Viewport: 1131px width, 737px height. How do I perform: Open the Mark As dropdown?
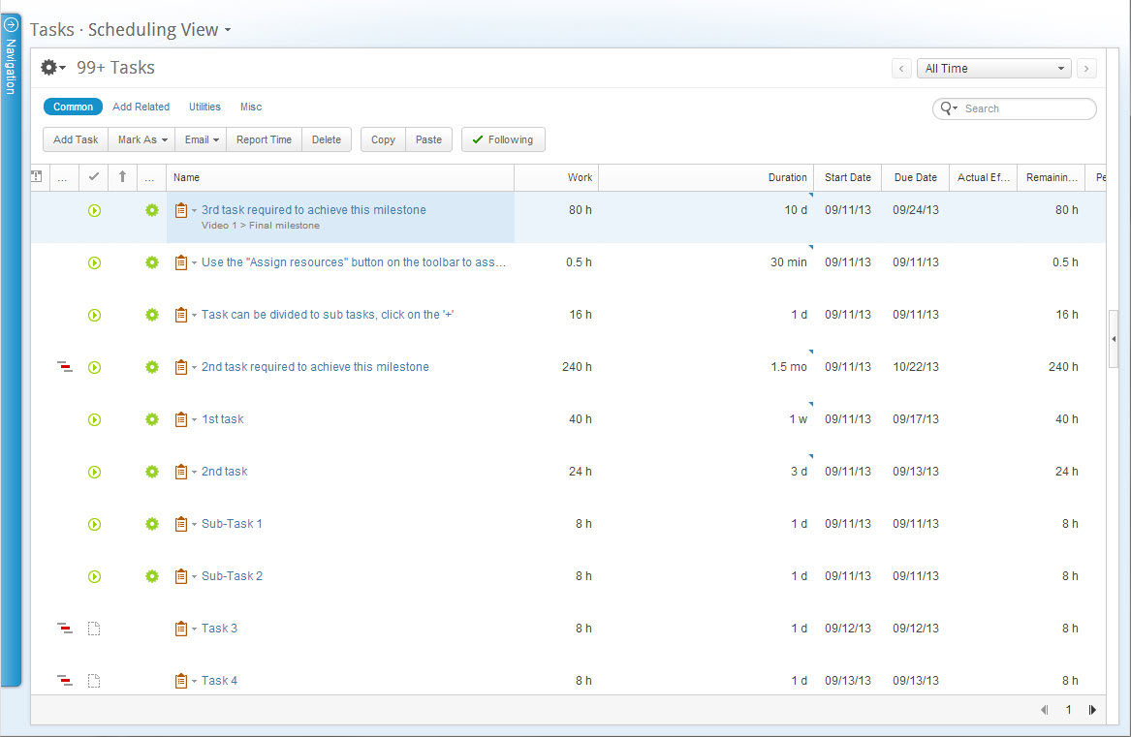(x=142, y=139)
